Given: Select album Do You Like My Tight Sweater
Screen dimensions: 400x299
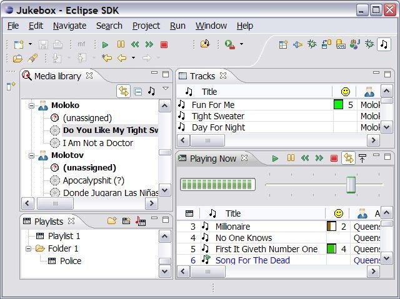Looking at the screenshot, I should pos(111,130).
